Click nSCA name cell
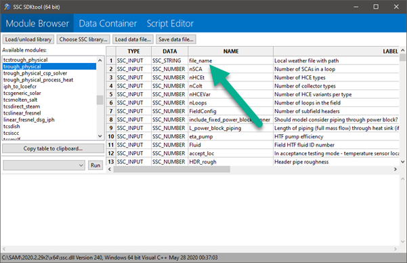Viewport: 407px width, 263px height. [x=230, y=69]
